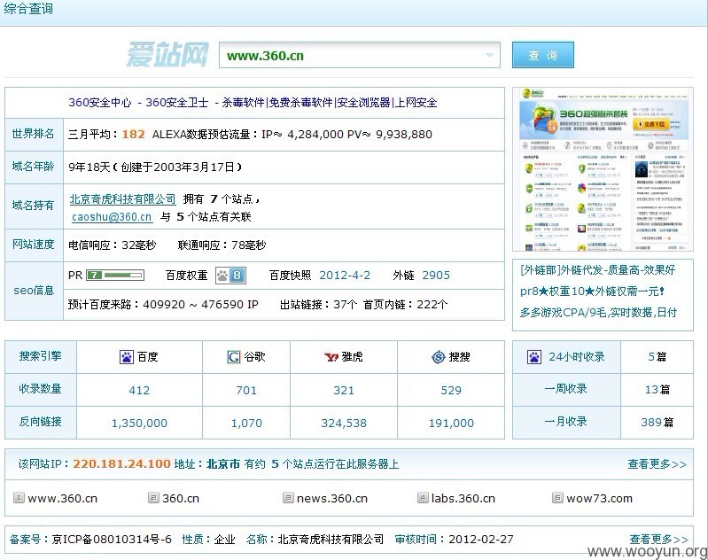Click the caoshu@360.cn email link
This screenshot has height=560, width=708.
click(112, 217)
